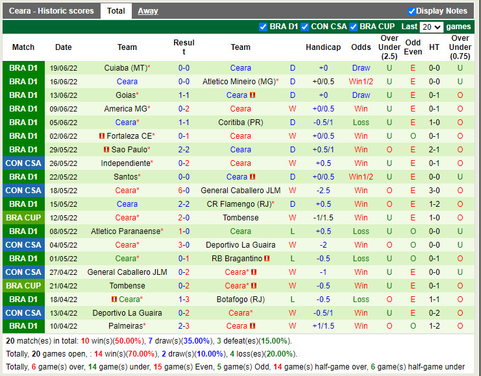The image size is (481, 376).
Task: Open the Last 20 games dropdown
Action: click(x=431, y=27)
